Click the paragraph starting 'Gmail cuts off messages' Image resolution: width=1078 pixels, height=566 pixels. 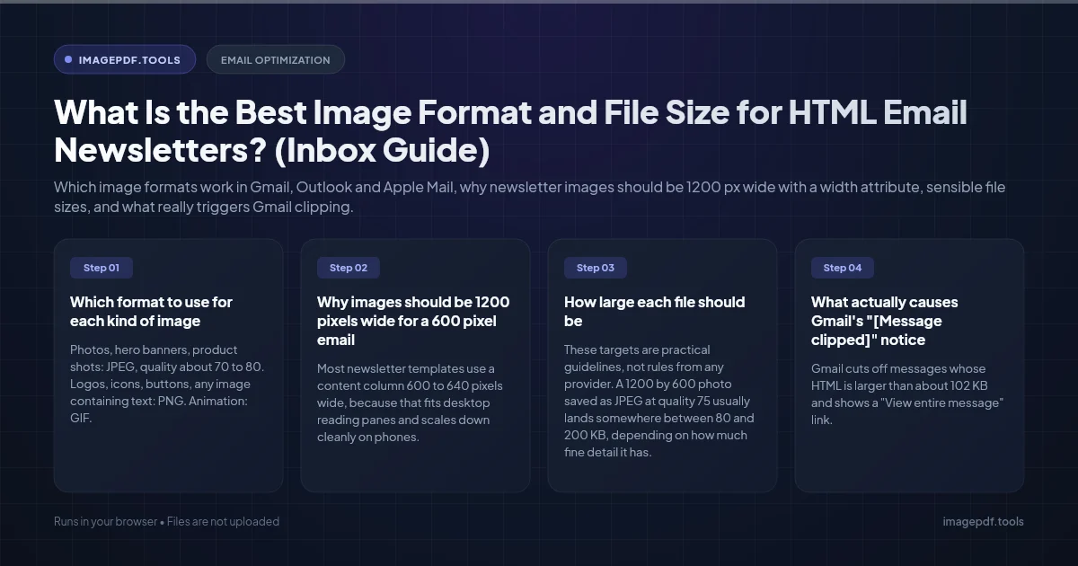pos(907,394)
